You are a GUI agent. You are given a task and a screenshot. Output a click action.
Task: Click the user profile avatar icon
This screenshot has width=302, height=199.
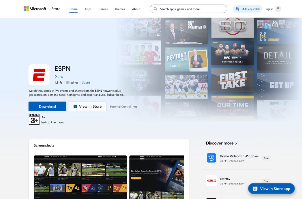(278, 9)
